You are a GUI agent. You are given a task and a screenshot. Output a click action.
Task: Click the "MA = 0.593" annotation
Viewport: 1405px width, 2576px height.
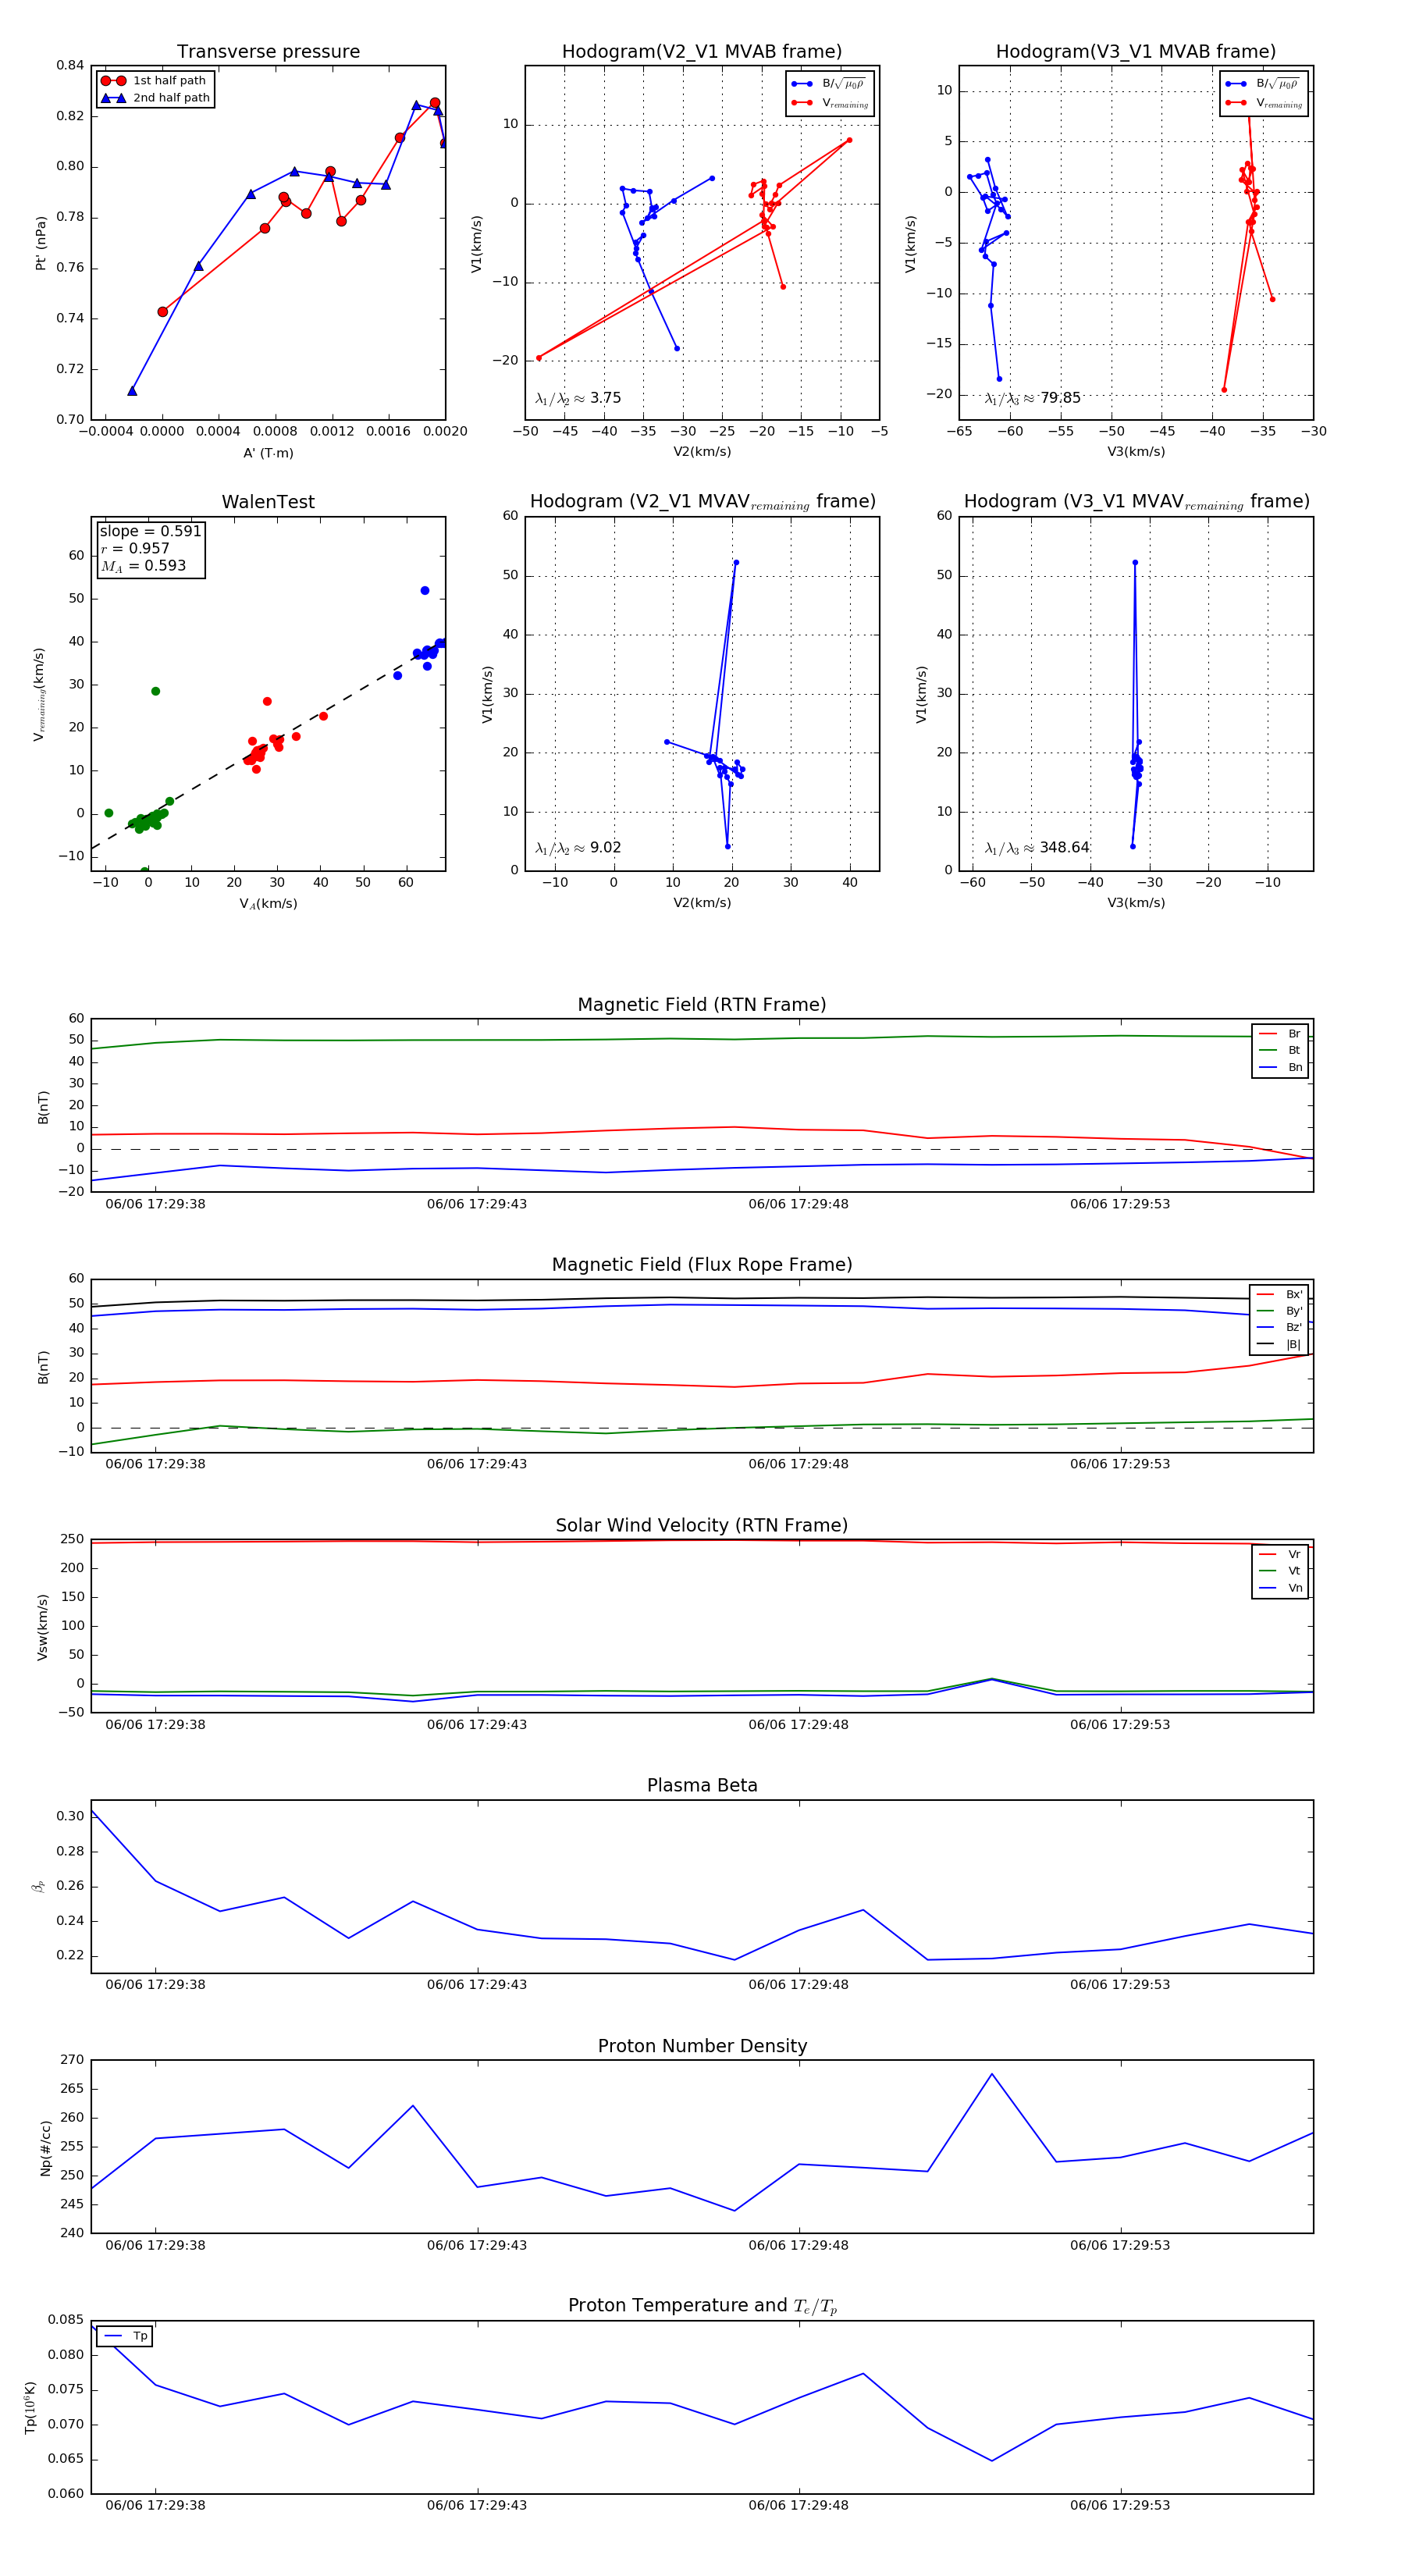click(x=143, y=566)
